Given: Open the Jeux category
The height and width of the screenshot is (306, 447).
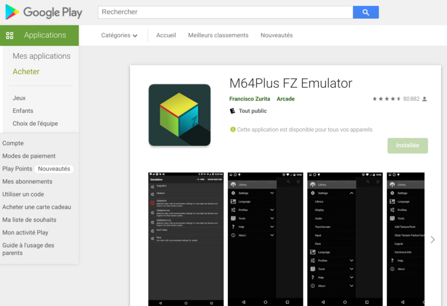Looking at the screenshot, I should pyautogui.click(x=19, y=98).
